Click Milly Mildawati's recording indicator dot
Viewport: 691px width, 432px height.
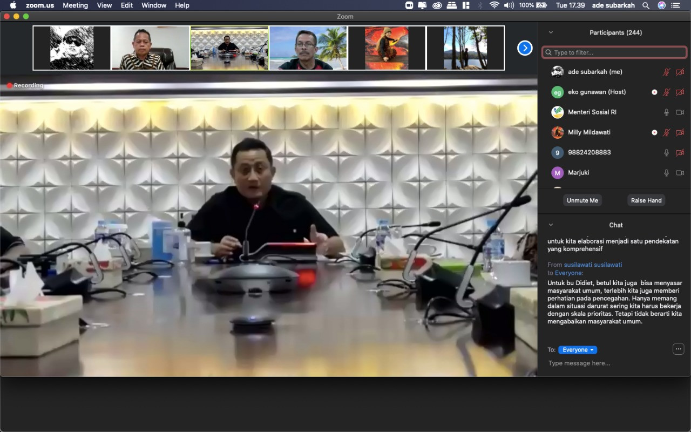(x=655, y=132)
